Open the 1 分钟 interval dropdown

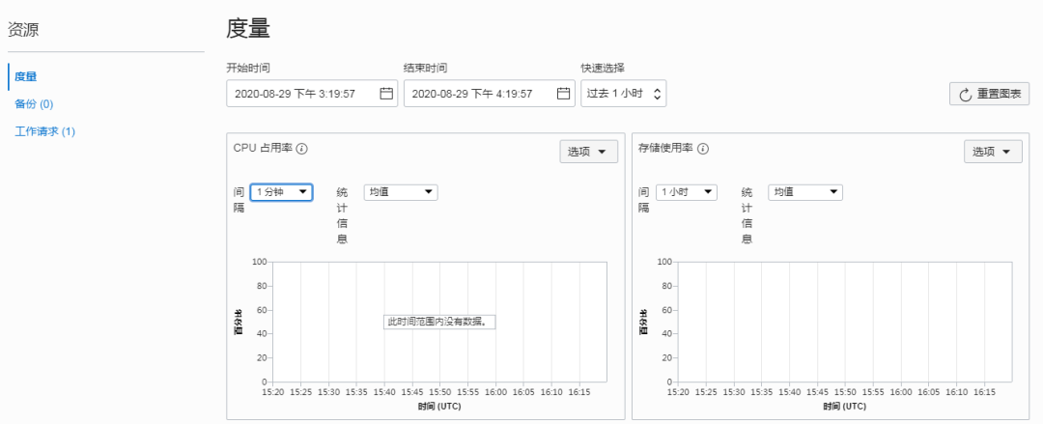pyautogui.click(x=281, y=191)
